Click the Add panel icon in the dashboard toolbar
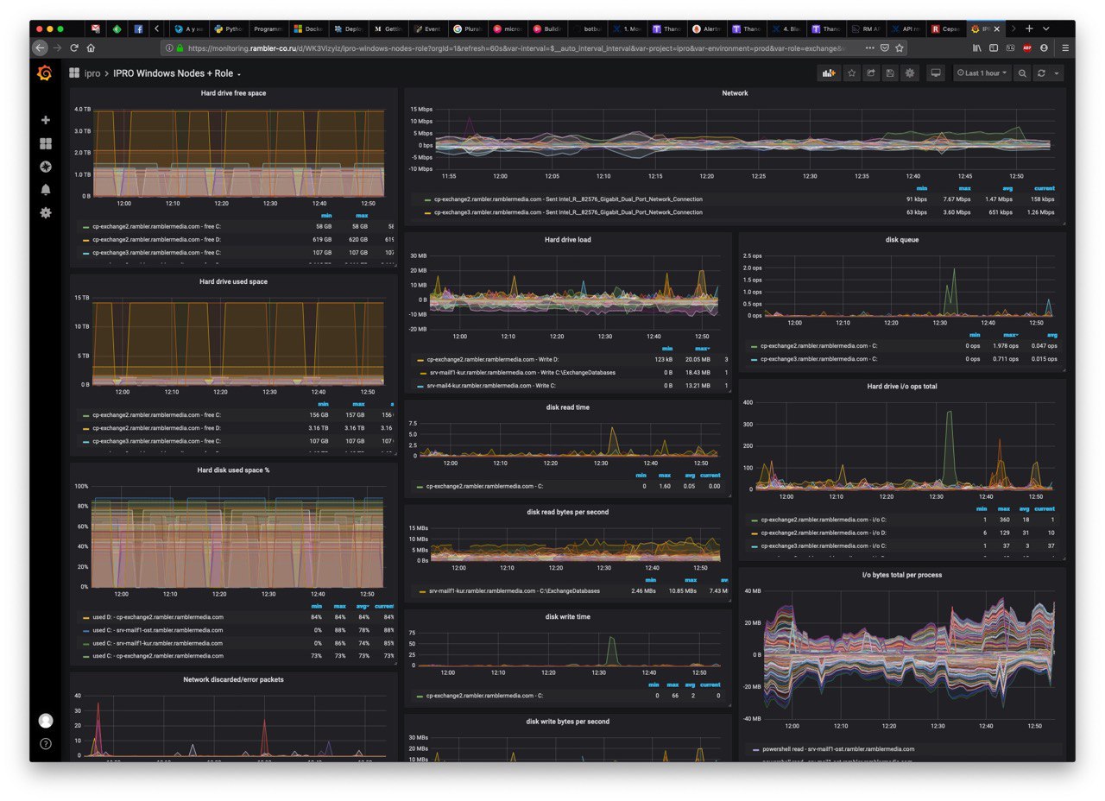The width and height of the screenshot is (1105, 801). coord(830,73)
